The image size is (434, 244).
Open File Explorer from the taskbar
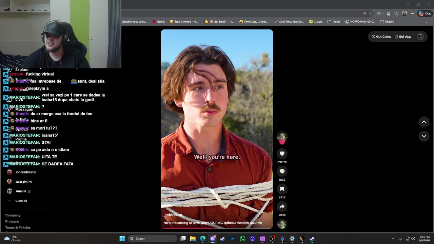[x=193, y=239]
